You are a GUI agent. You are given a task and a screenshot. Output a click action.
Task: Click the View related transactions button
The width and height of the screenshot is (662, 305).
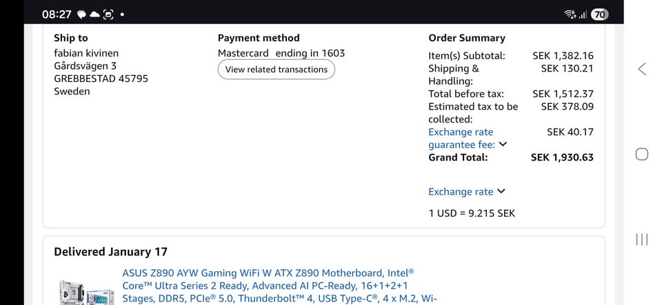[276, 70]
